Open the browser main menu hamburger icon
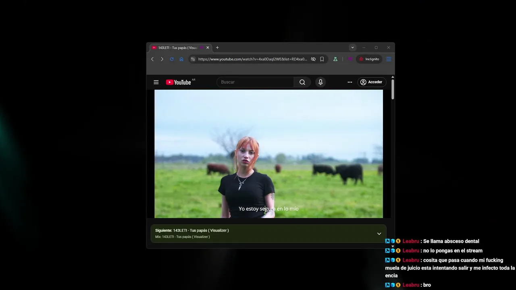 (x=389, y=59)
